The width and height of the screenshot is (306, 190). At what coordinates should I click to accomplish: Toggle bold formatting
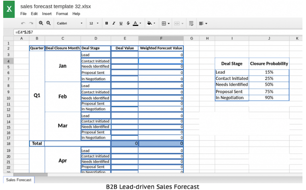[x=107, y=23]
